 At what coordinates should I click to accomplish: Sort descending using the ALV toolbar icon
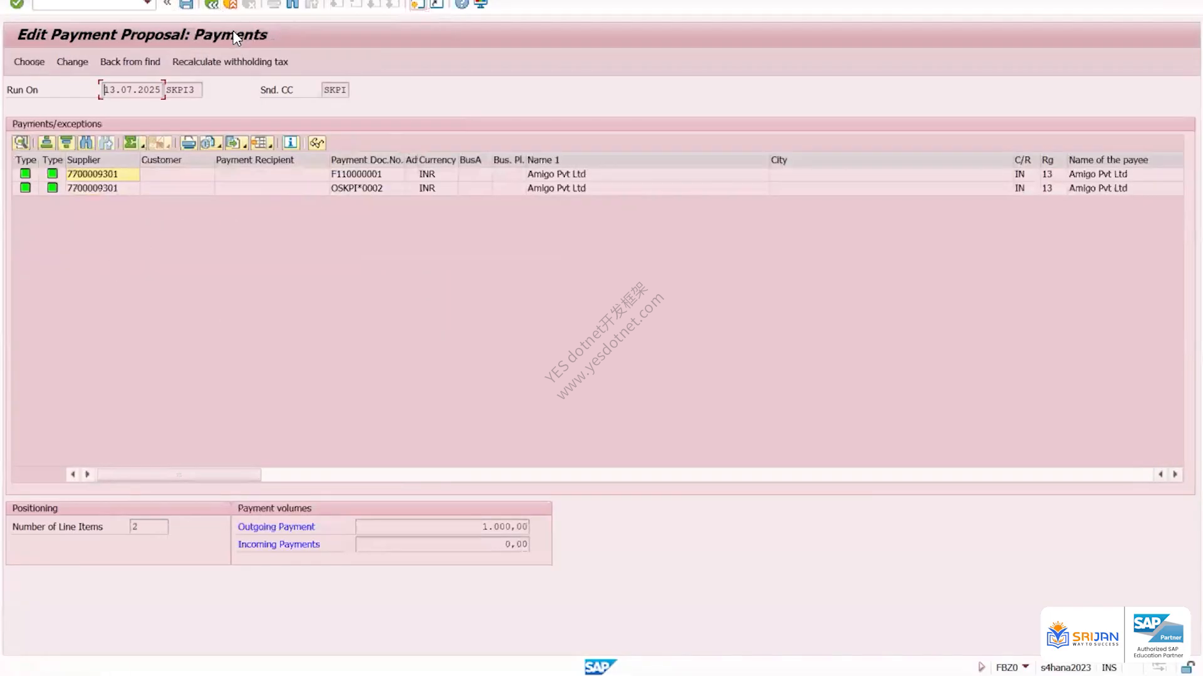pyautogui.click(x=66, y=143)
